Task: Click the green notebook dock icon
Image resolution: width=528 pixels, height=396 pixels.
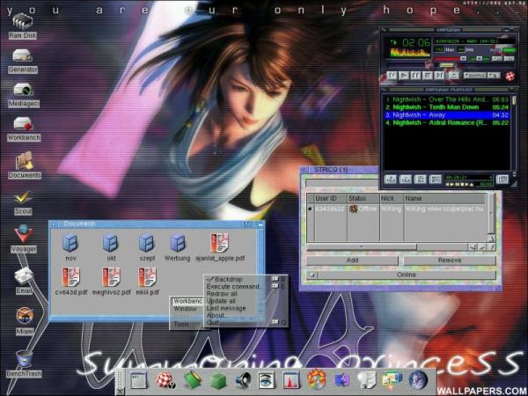Action: (x=192, y=380)
